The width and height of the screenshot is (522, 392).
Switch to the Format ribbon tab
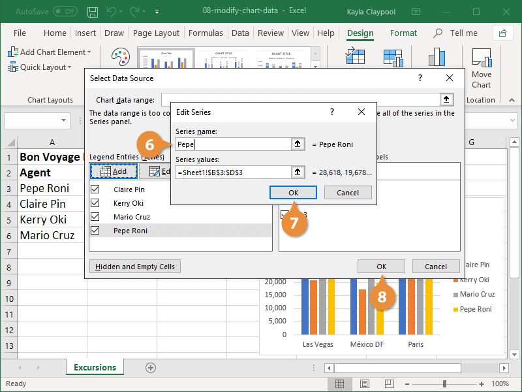[x=403, y=33]
